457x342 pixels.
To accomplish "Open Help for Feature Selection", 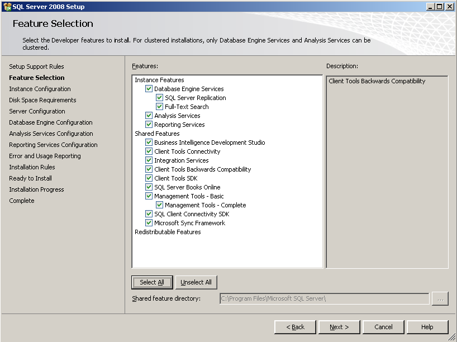I will 427,327.
